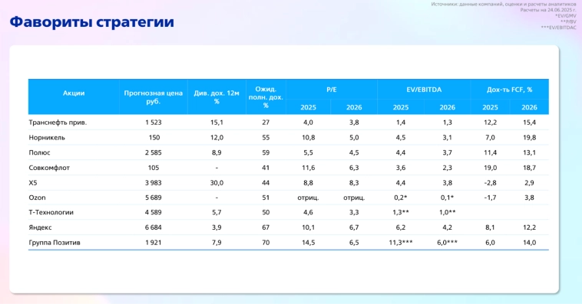The width and height of the screenshot is (582, 304).
Task: Select Норникель 2025 P/E "10,8"
Action: click(x=308, y=138)
